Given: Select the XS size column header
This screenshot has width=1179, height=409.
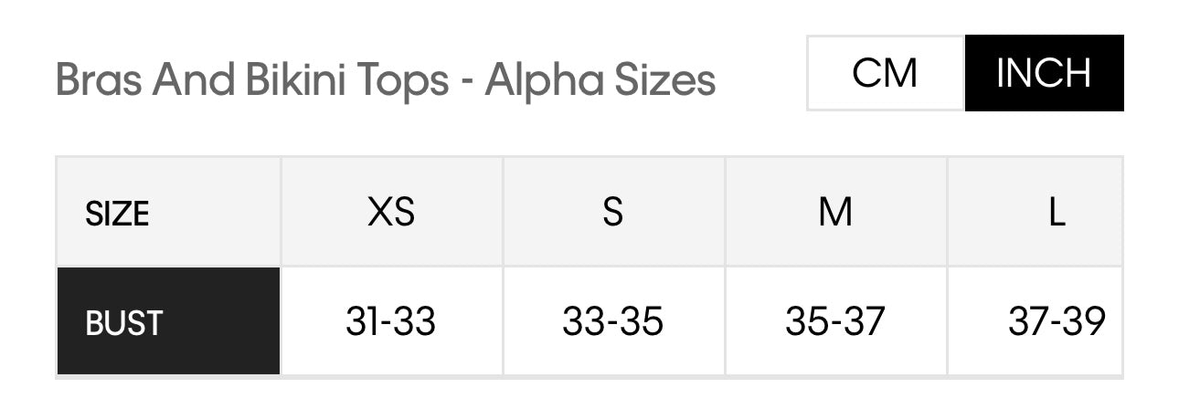Looking at the screenshot, I should [x=391, y=213].
